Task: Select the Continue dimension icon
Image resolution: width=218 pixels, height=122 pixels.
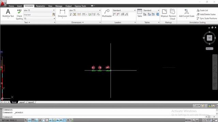Action: pyautogui.click(x=83, y=14)
